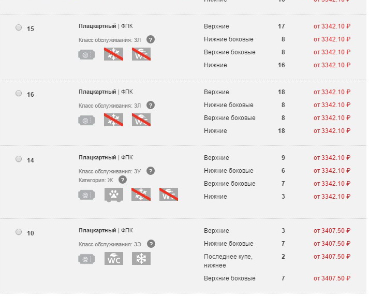The height and width of the screenshot is (297, 369).
Task: Click crossed-out WC icon in carriage 14
Action: pos(168,195)
